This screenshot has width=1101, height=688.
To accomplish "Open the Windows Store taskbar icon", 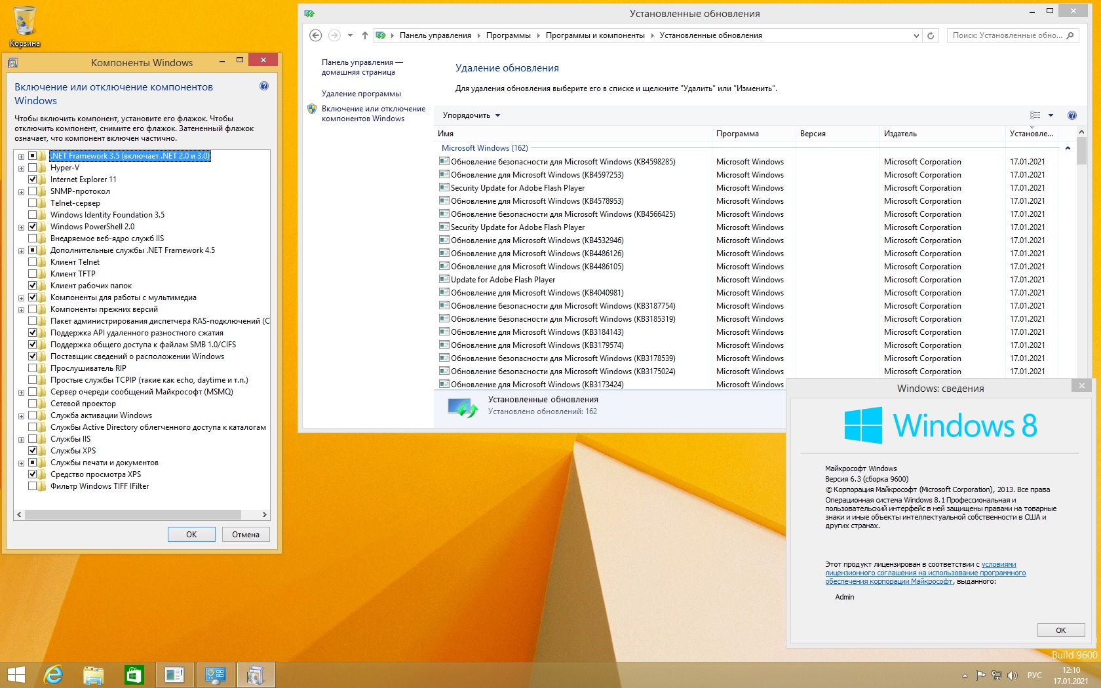I will (x=134, y=674).
